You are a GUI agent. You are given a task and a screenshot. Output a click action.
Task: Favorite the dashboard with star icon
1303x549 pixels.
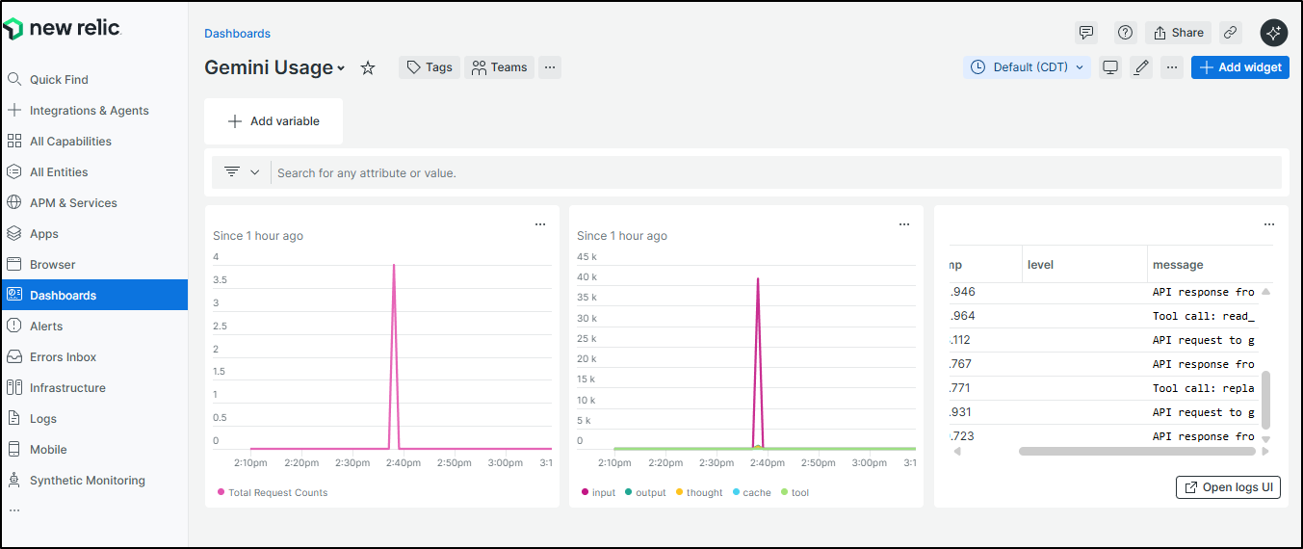point(368,67)
